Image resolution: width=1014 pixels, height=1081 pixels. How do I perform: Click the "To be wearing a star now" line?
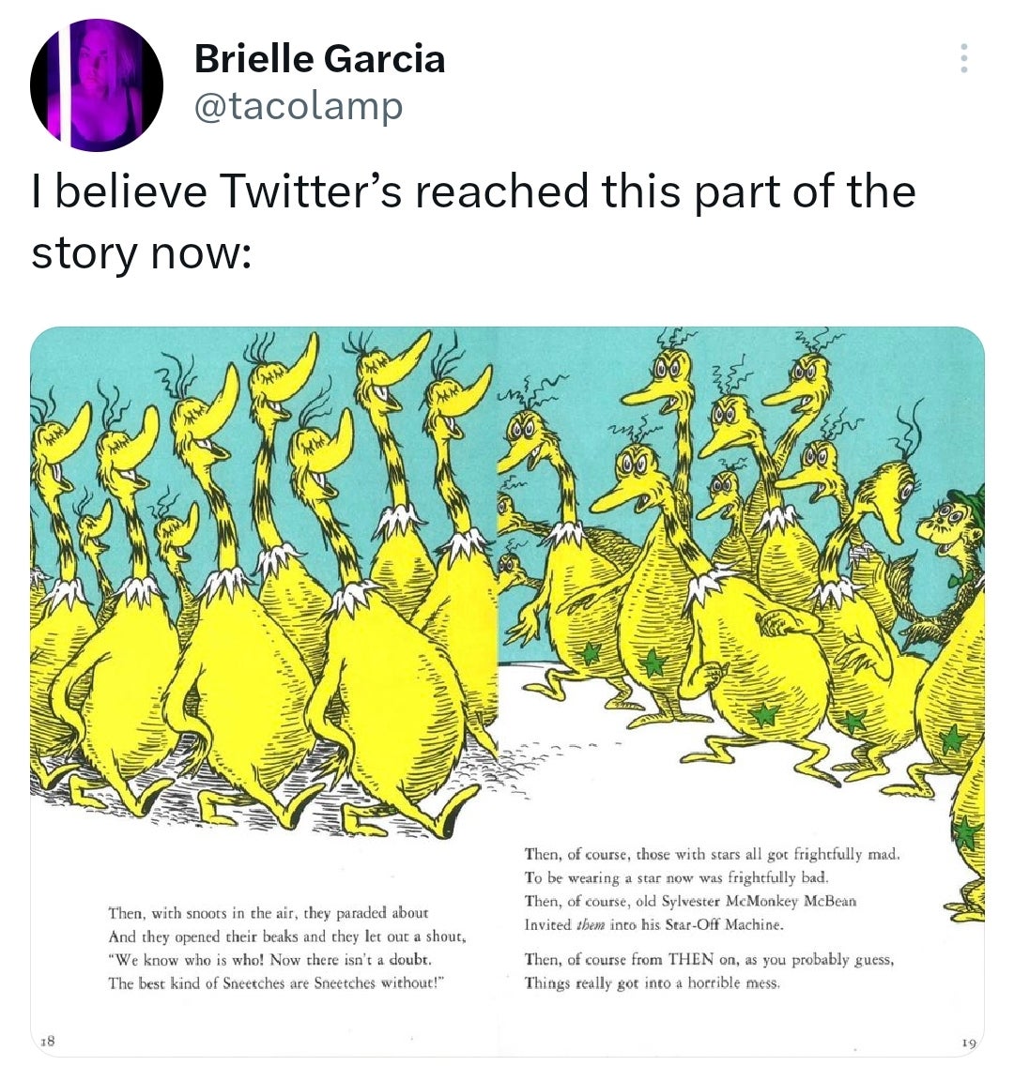tap(677, 877)
